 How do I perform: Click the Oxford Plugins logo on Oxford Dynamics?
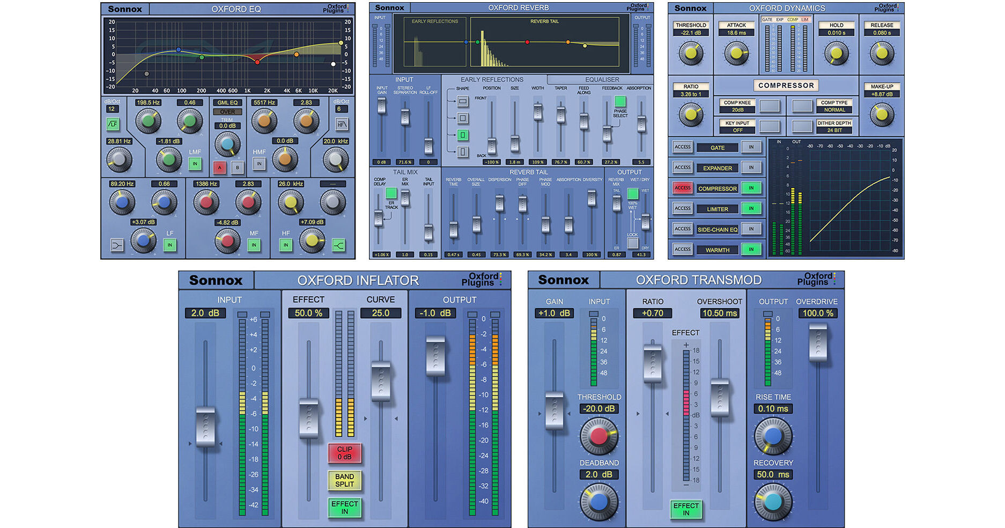click(x=886, y=7)
